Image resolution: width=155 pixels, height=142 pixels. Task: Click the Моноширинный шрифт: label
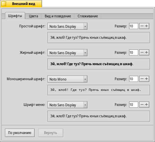tap(26, 79)
